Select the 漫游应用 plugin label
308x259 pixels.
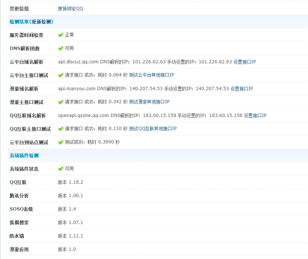[x=19, y=249]
